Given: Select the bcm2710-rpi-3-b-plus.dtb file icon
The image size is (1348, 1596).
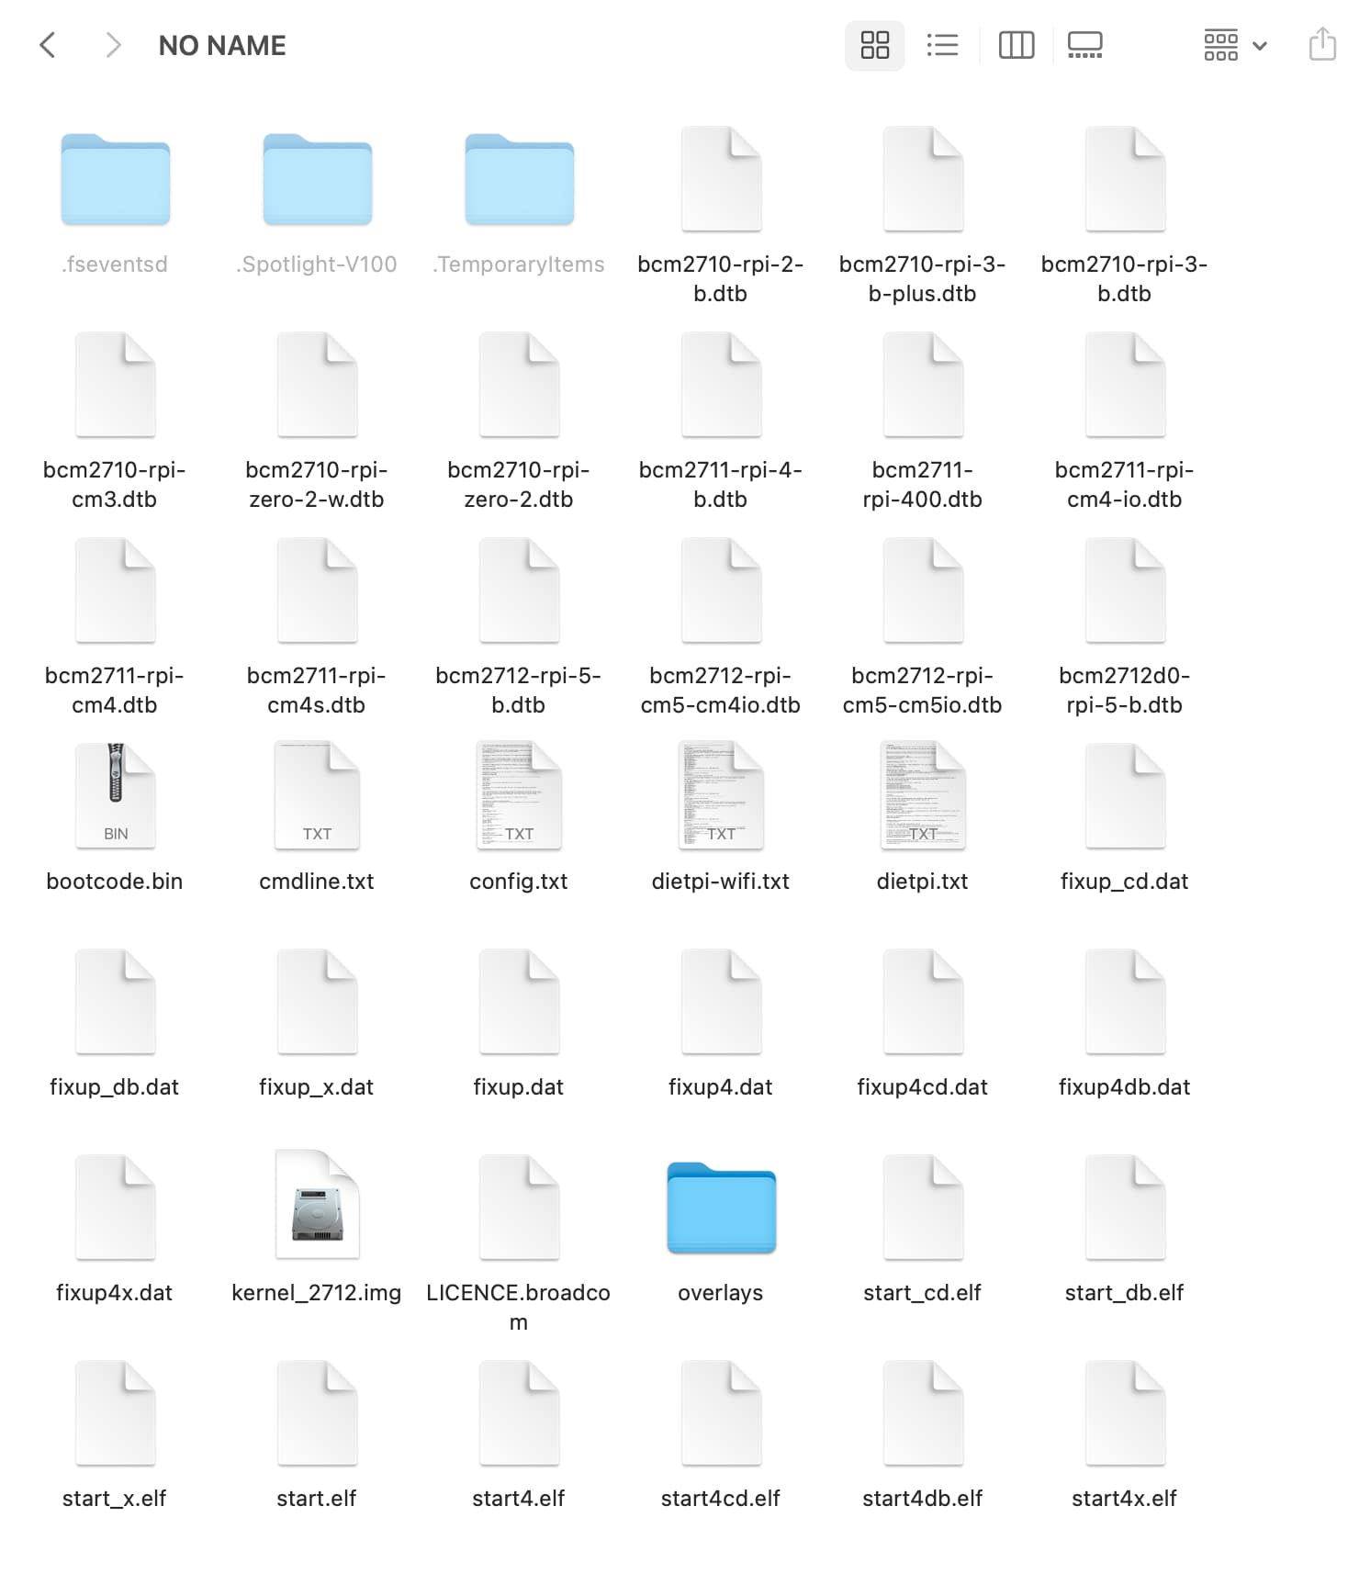Looking at the screenshot, I should coord(924,179).
